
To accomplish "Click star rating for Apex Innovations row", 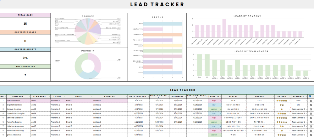I will [281, 101].
